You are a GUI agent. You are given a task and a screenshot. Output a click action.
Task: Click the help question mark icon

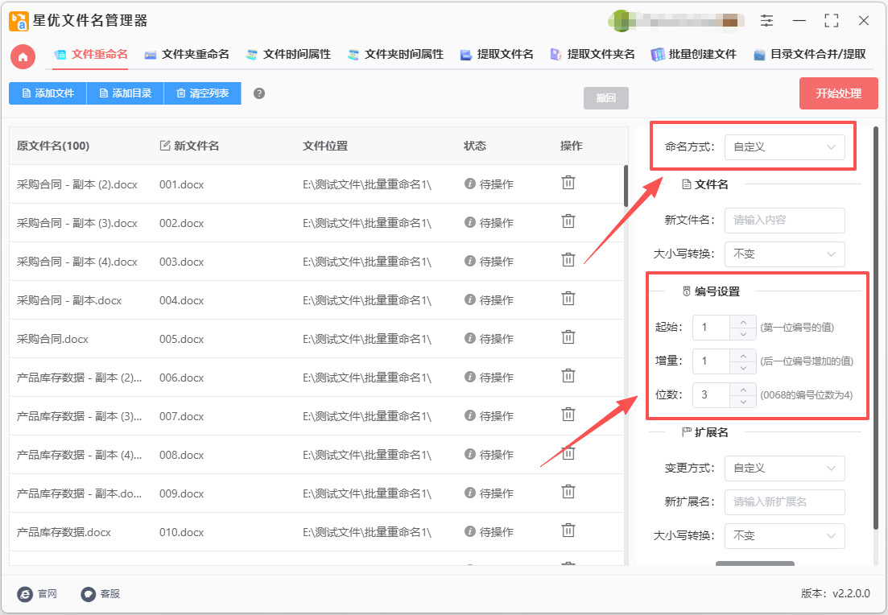[258, 93]
